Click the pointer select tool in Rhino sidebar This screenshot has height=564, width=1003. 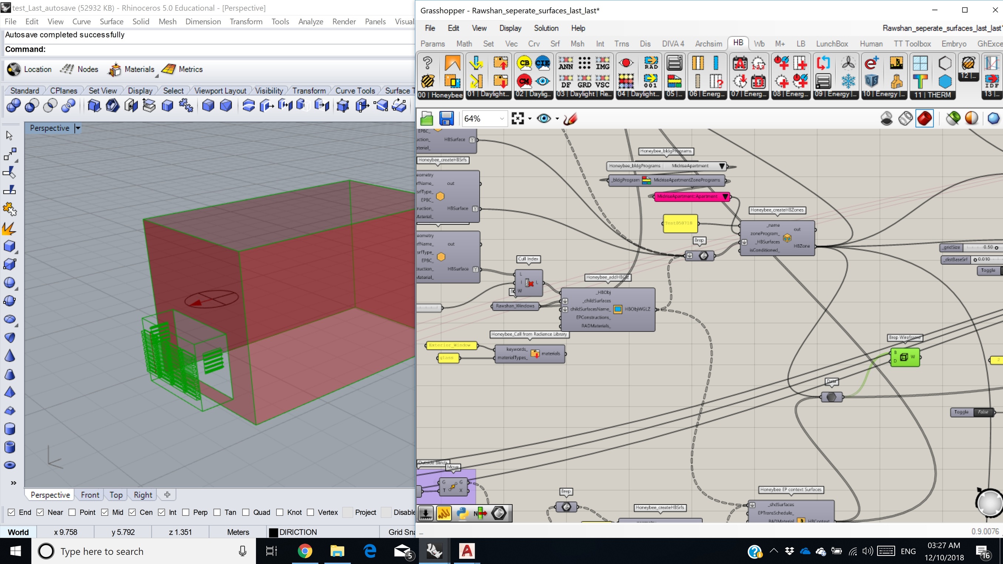tap(10, 136)
